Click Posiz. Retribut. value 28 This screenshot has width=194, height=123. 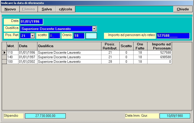(x=110, y=61)
